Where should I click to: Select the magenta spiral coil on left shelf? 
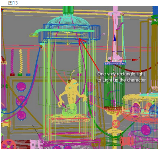coord(12,61)
